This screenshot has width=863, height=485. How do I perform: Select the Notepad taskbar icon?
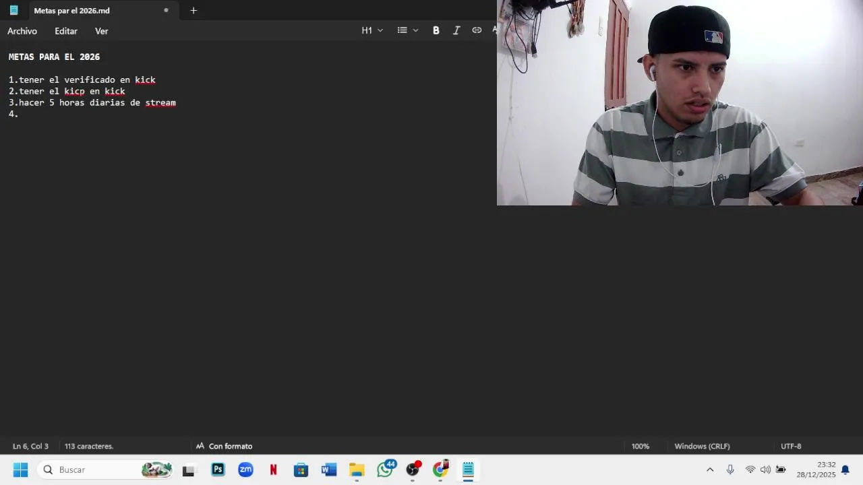pyautogui.click(x=468, y=470)
